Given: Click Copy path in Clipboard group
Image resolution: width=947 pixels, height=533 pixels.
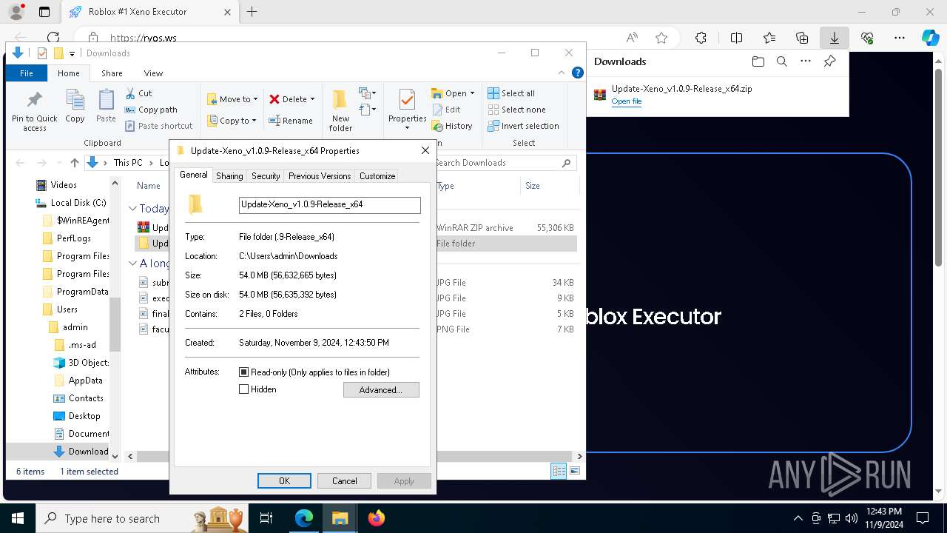Looking at the screenshot, I should 151,110.
